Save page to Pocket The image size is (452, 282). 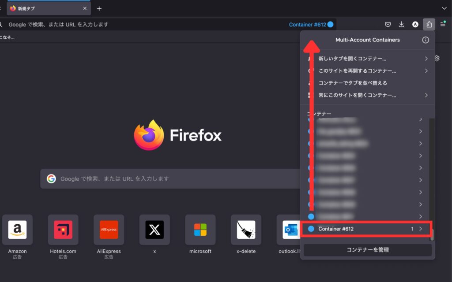[x=387, y=24]
